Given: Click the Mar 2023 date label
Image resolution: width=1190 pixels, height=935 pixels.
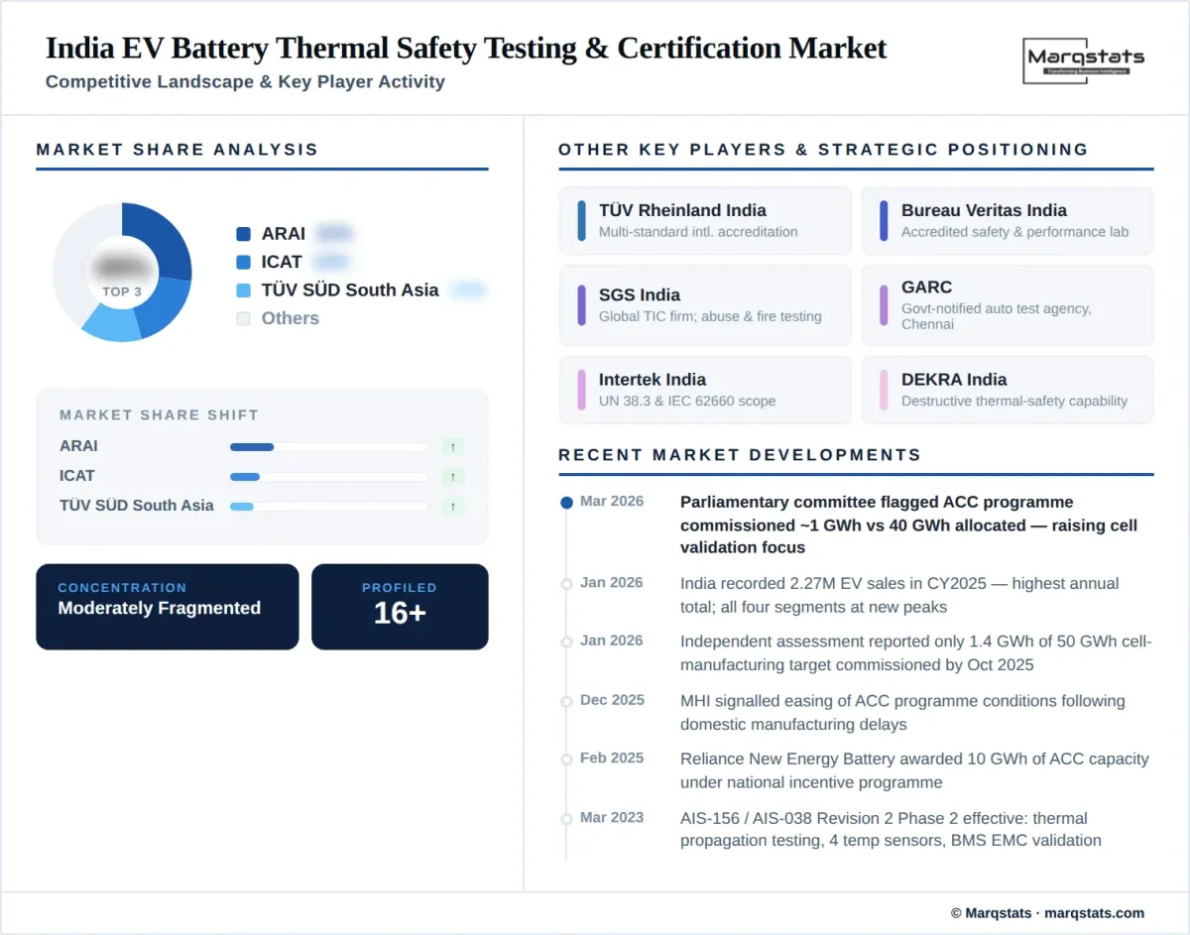Looking at the screenshot, I should [612, 817].
